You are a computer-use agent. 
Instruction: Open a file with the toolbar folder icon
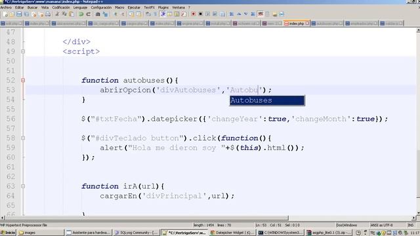click(12, 14)
